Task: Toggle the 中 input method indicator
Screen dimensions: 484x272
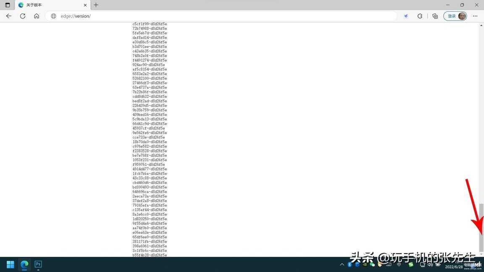Action: [399, 264]
